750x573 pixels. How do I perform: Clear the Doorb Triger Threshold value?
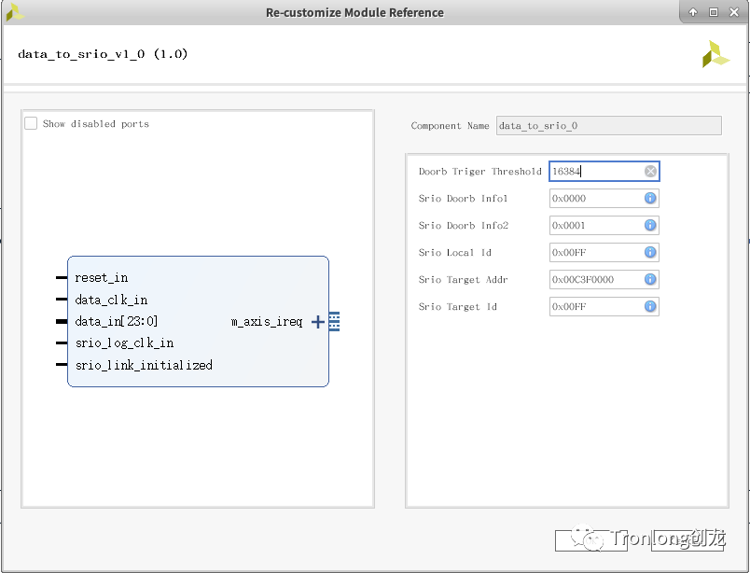point(650,171)
